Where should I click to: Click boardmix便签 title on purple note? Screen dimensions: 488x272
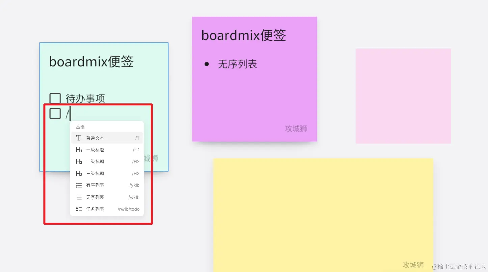[244, 35]
